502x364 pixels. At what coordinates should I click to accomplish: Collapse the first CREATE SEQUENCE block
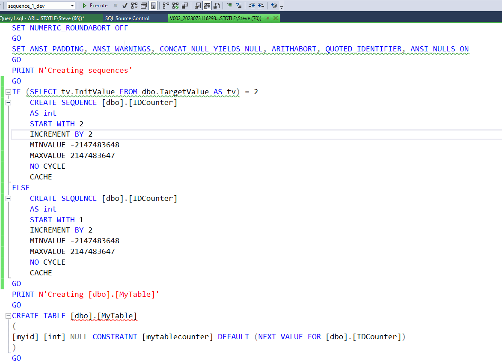[x=8, y=102]
